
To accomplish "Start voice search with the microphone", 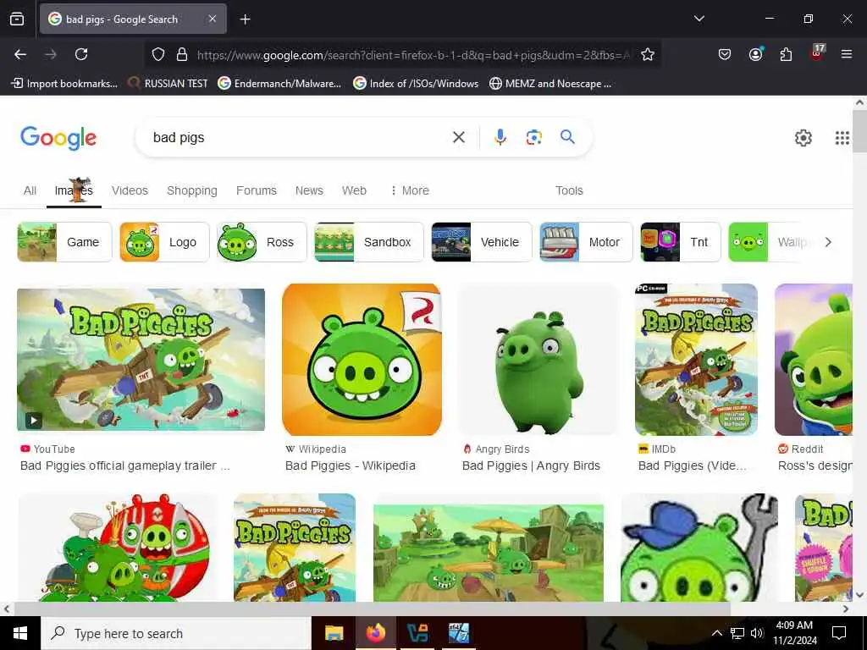I will click(x=500, y=137).
